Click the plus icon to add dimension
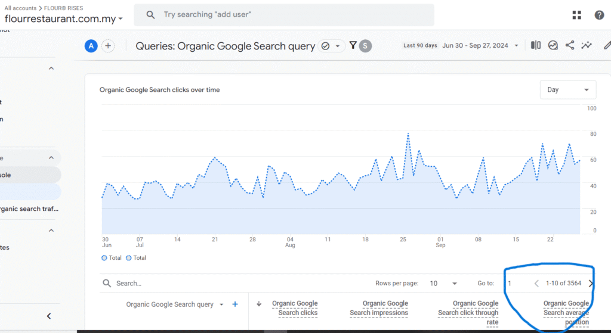This screenshot has height=333, width=611. tap(235, 304)
